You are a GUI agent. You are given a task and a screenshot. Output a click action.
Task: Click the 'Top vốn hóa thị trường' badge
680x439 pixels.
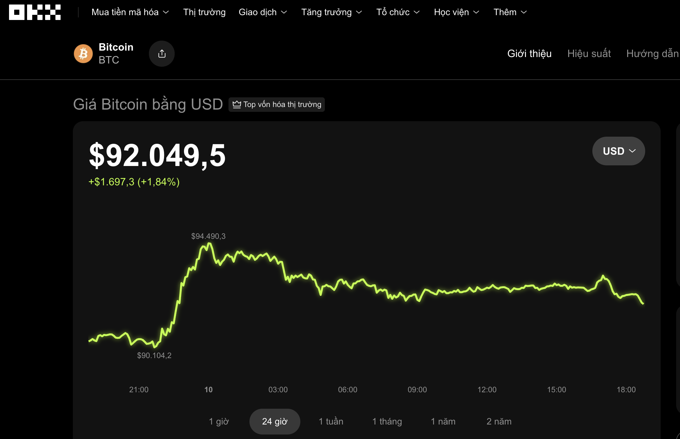(x=277, y=104)
